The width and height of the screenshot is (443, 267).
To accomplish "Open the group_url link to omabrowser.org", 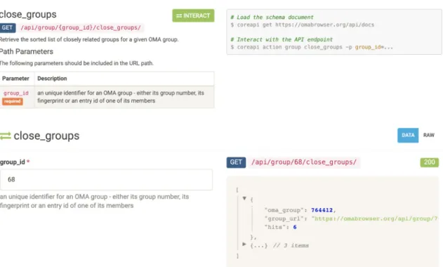I will click(375, 219).
